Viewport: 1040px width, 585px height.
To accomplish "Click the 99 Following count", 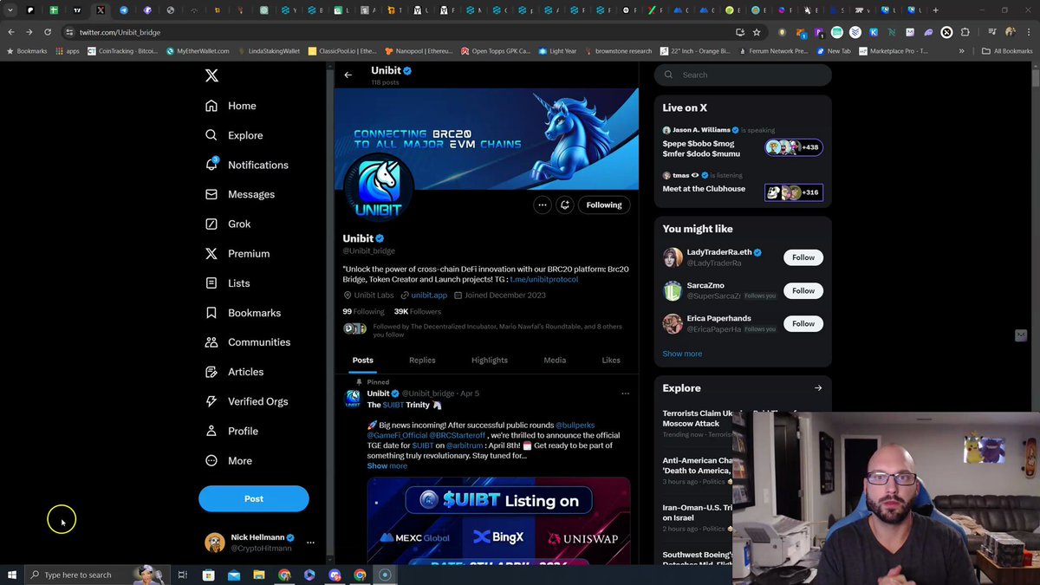I will tap(363, 311).
